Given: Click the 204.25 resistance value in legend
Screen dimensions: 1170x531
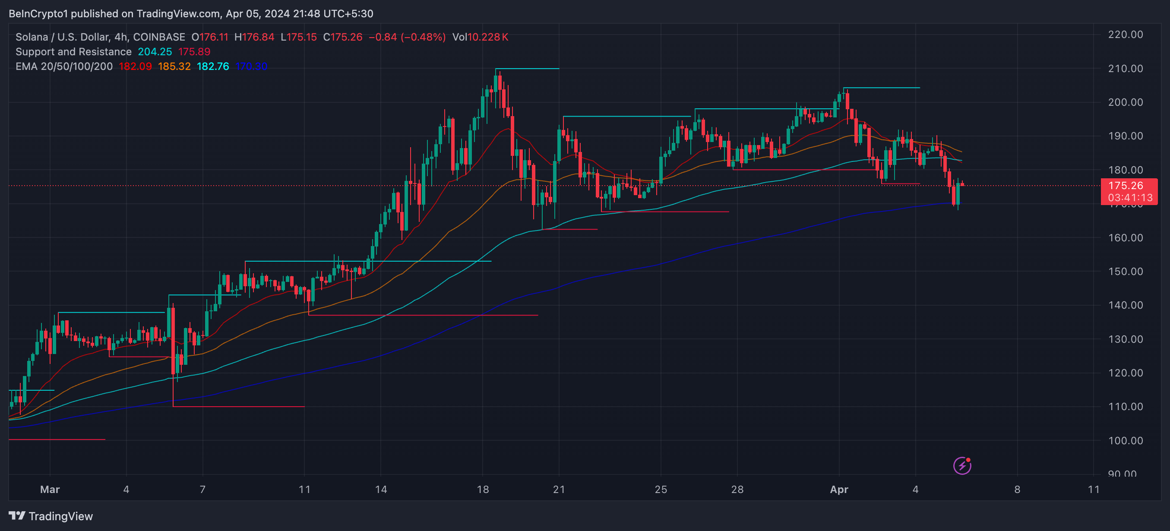Looking at the screenshot, I should click(x=155, y=52).
